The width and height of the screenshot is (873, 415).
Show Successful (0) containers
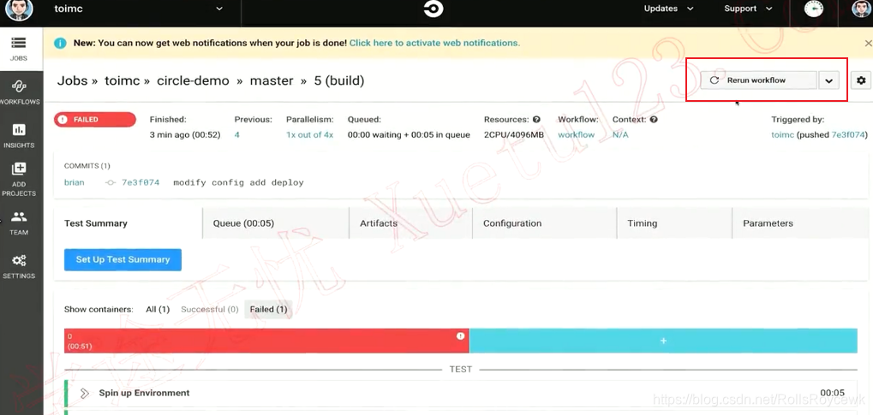tap(210, 309)
